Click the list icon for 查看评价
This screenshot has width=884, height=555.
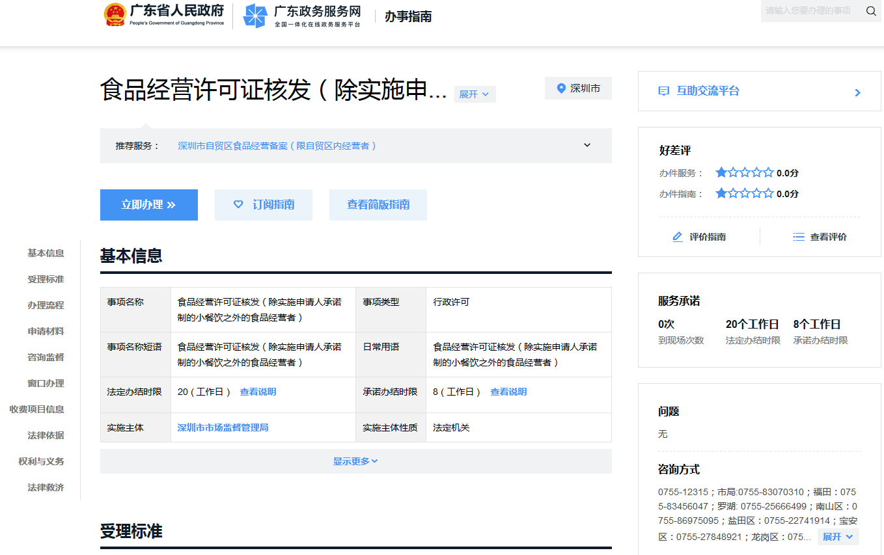tap(799, 237)
